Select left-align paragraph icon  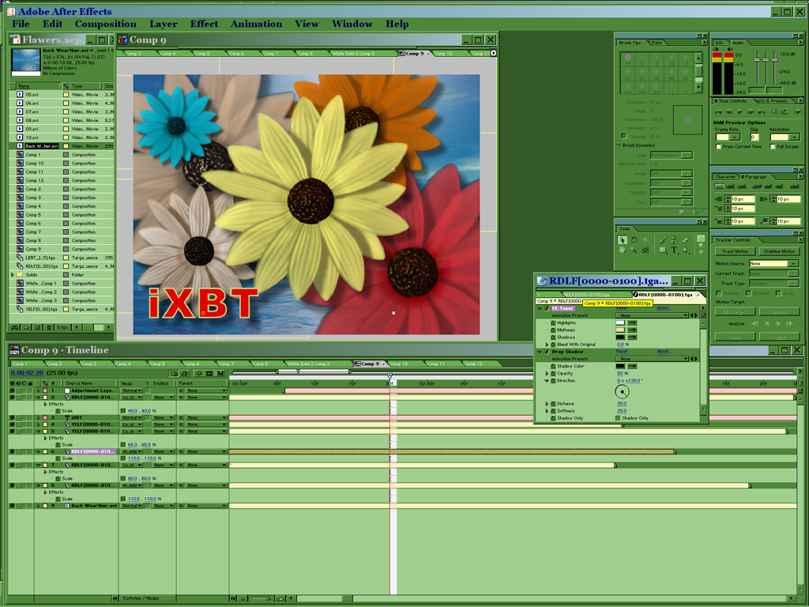point(720,187)
